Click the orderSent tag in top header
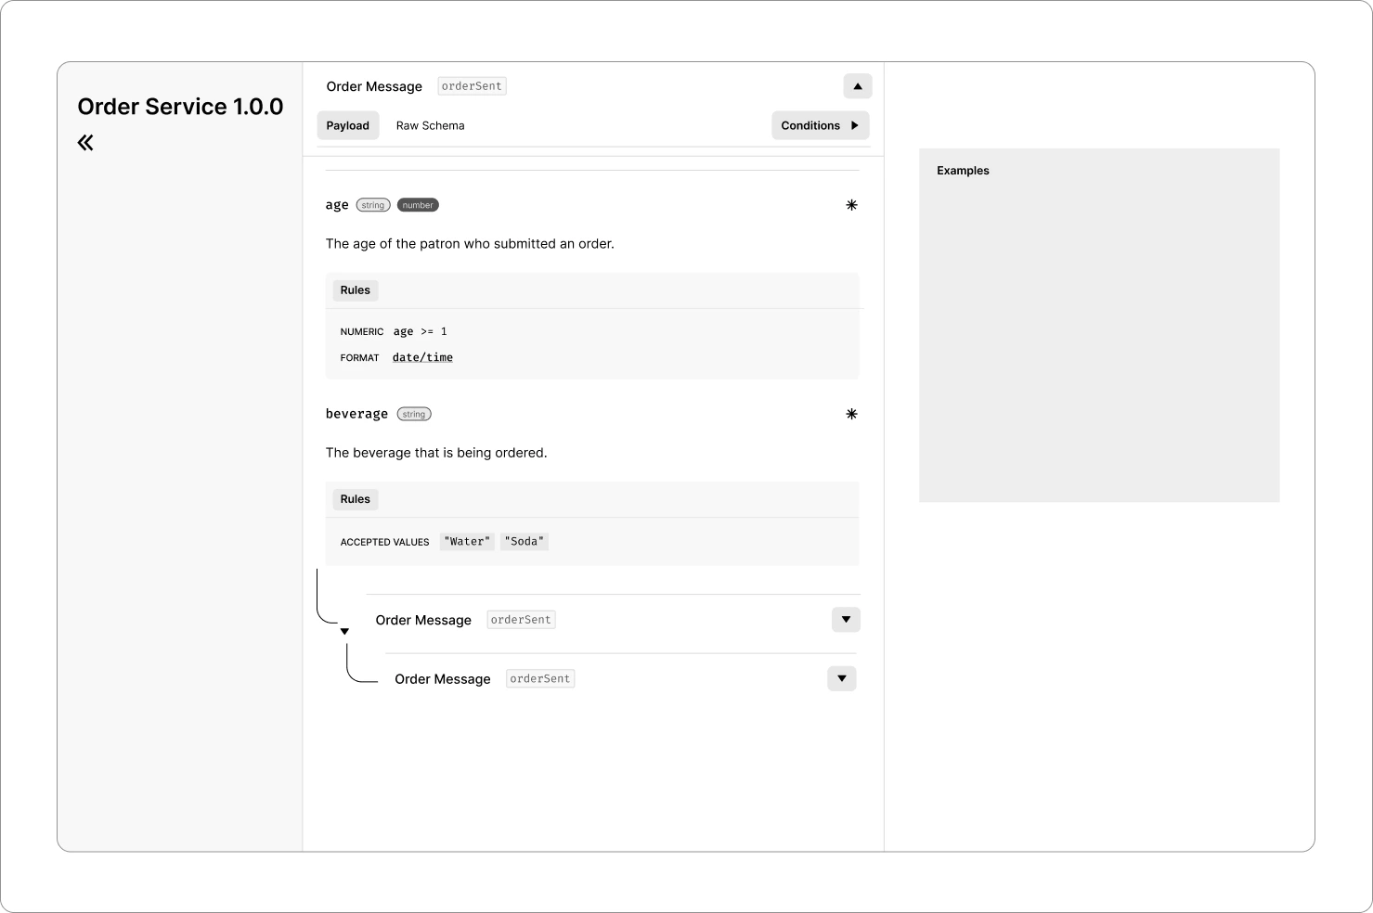1373x913 pixels. [472, 86]
